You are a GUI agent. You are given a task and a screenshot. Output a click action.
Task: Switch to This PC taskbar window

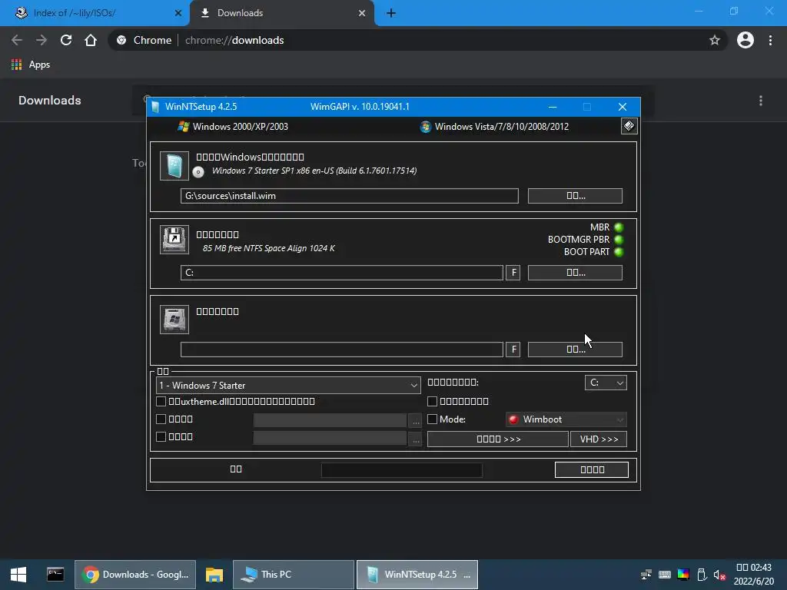click(294, 575)
